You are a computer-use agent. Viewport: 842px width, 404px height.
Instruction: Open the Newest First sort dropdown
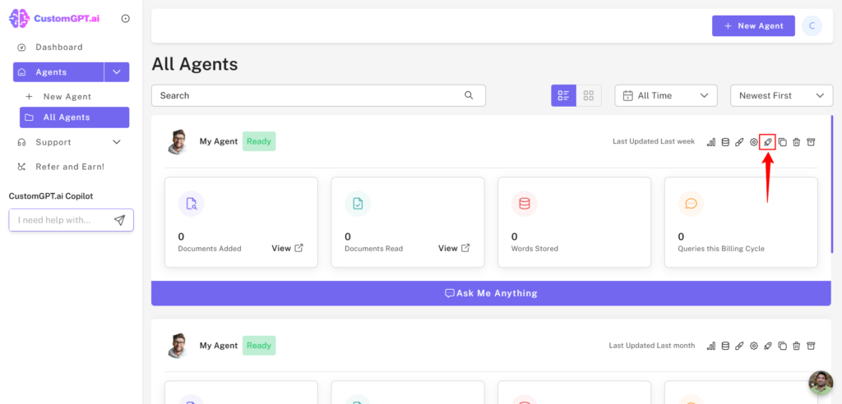click(781, 95)
